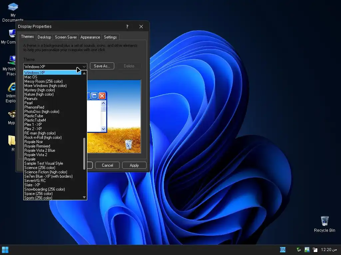Pick Royale Vista 2 theme

pos(52,155)
